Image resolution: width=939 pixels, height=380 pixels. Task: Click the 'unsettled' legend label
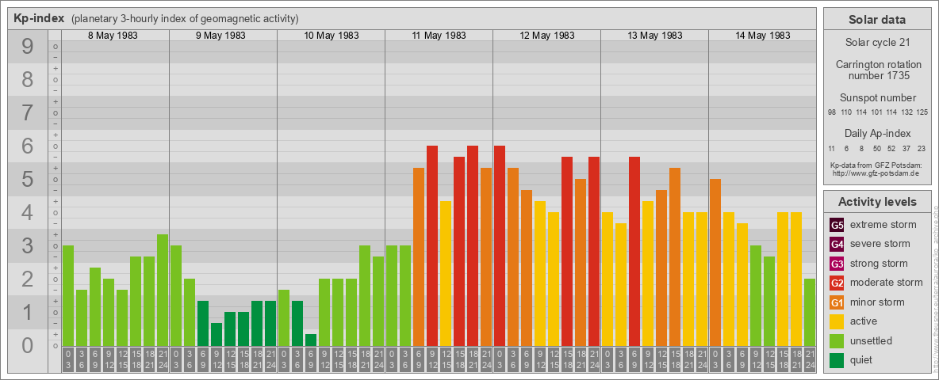click(x=872, y=340)
